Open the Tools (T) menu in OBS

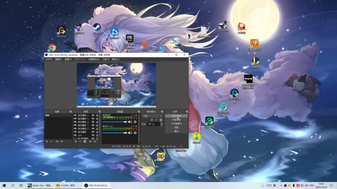coord(106,59)
